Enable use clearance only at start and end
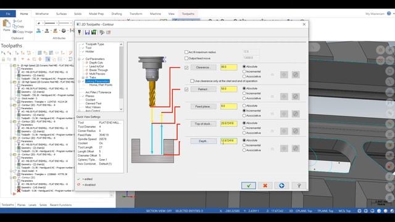Viewport: 395px width, 222px height. [192, 81]
